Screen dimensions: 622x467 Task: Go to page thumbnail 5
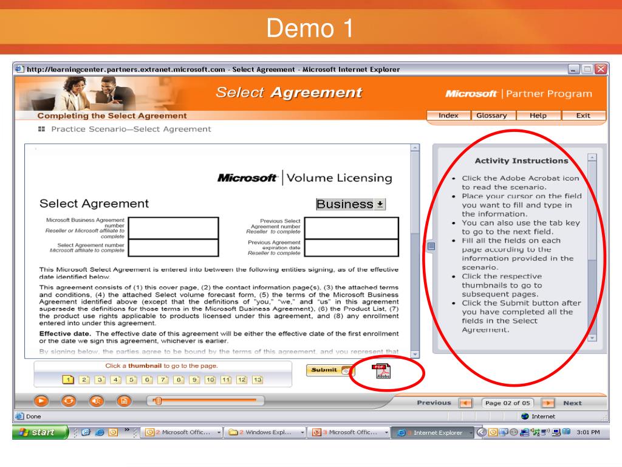(x=131, y=379)
